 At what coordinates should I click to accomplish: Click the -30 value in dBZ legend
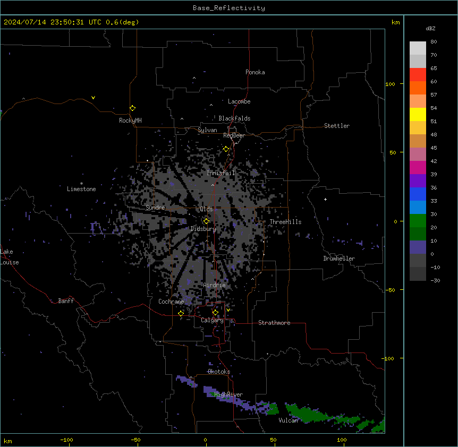click(435, 281)
